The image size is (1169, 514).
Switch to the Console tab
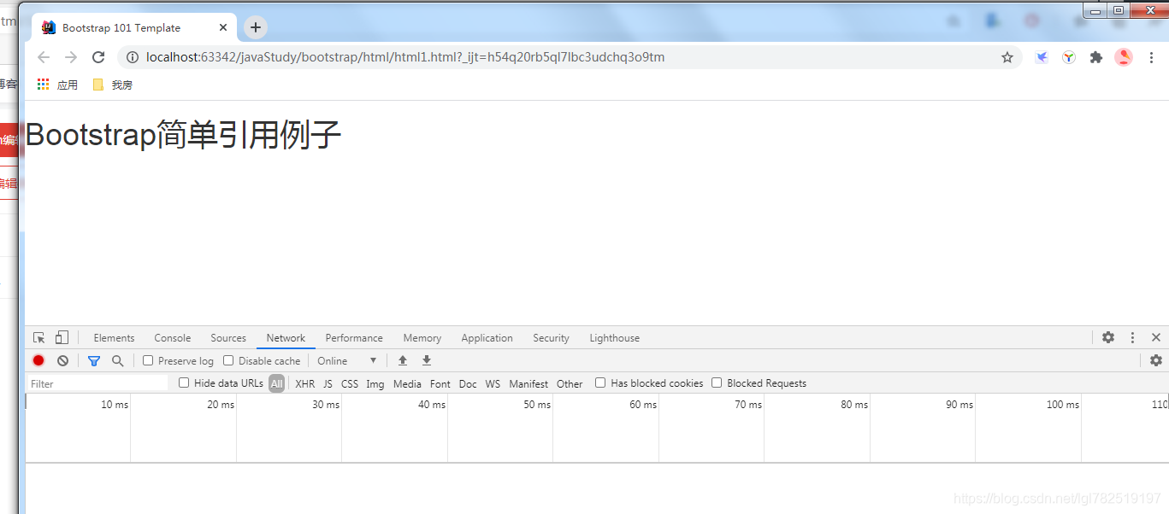(x=173, y=338)
